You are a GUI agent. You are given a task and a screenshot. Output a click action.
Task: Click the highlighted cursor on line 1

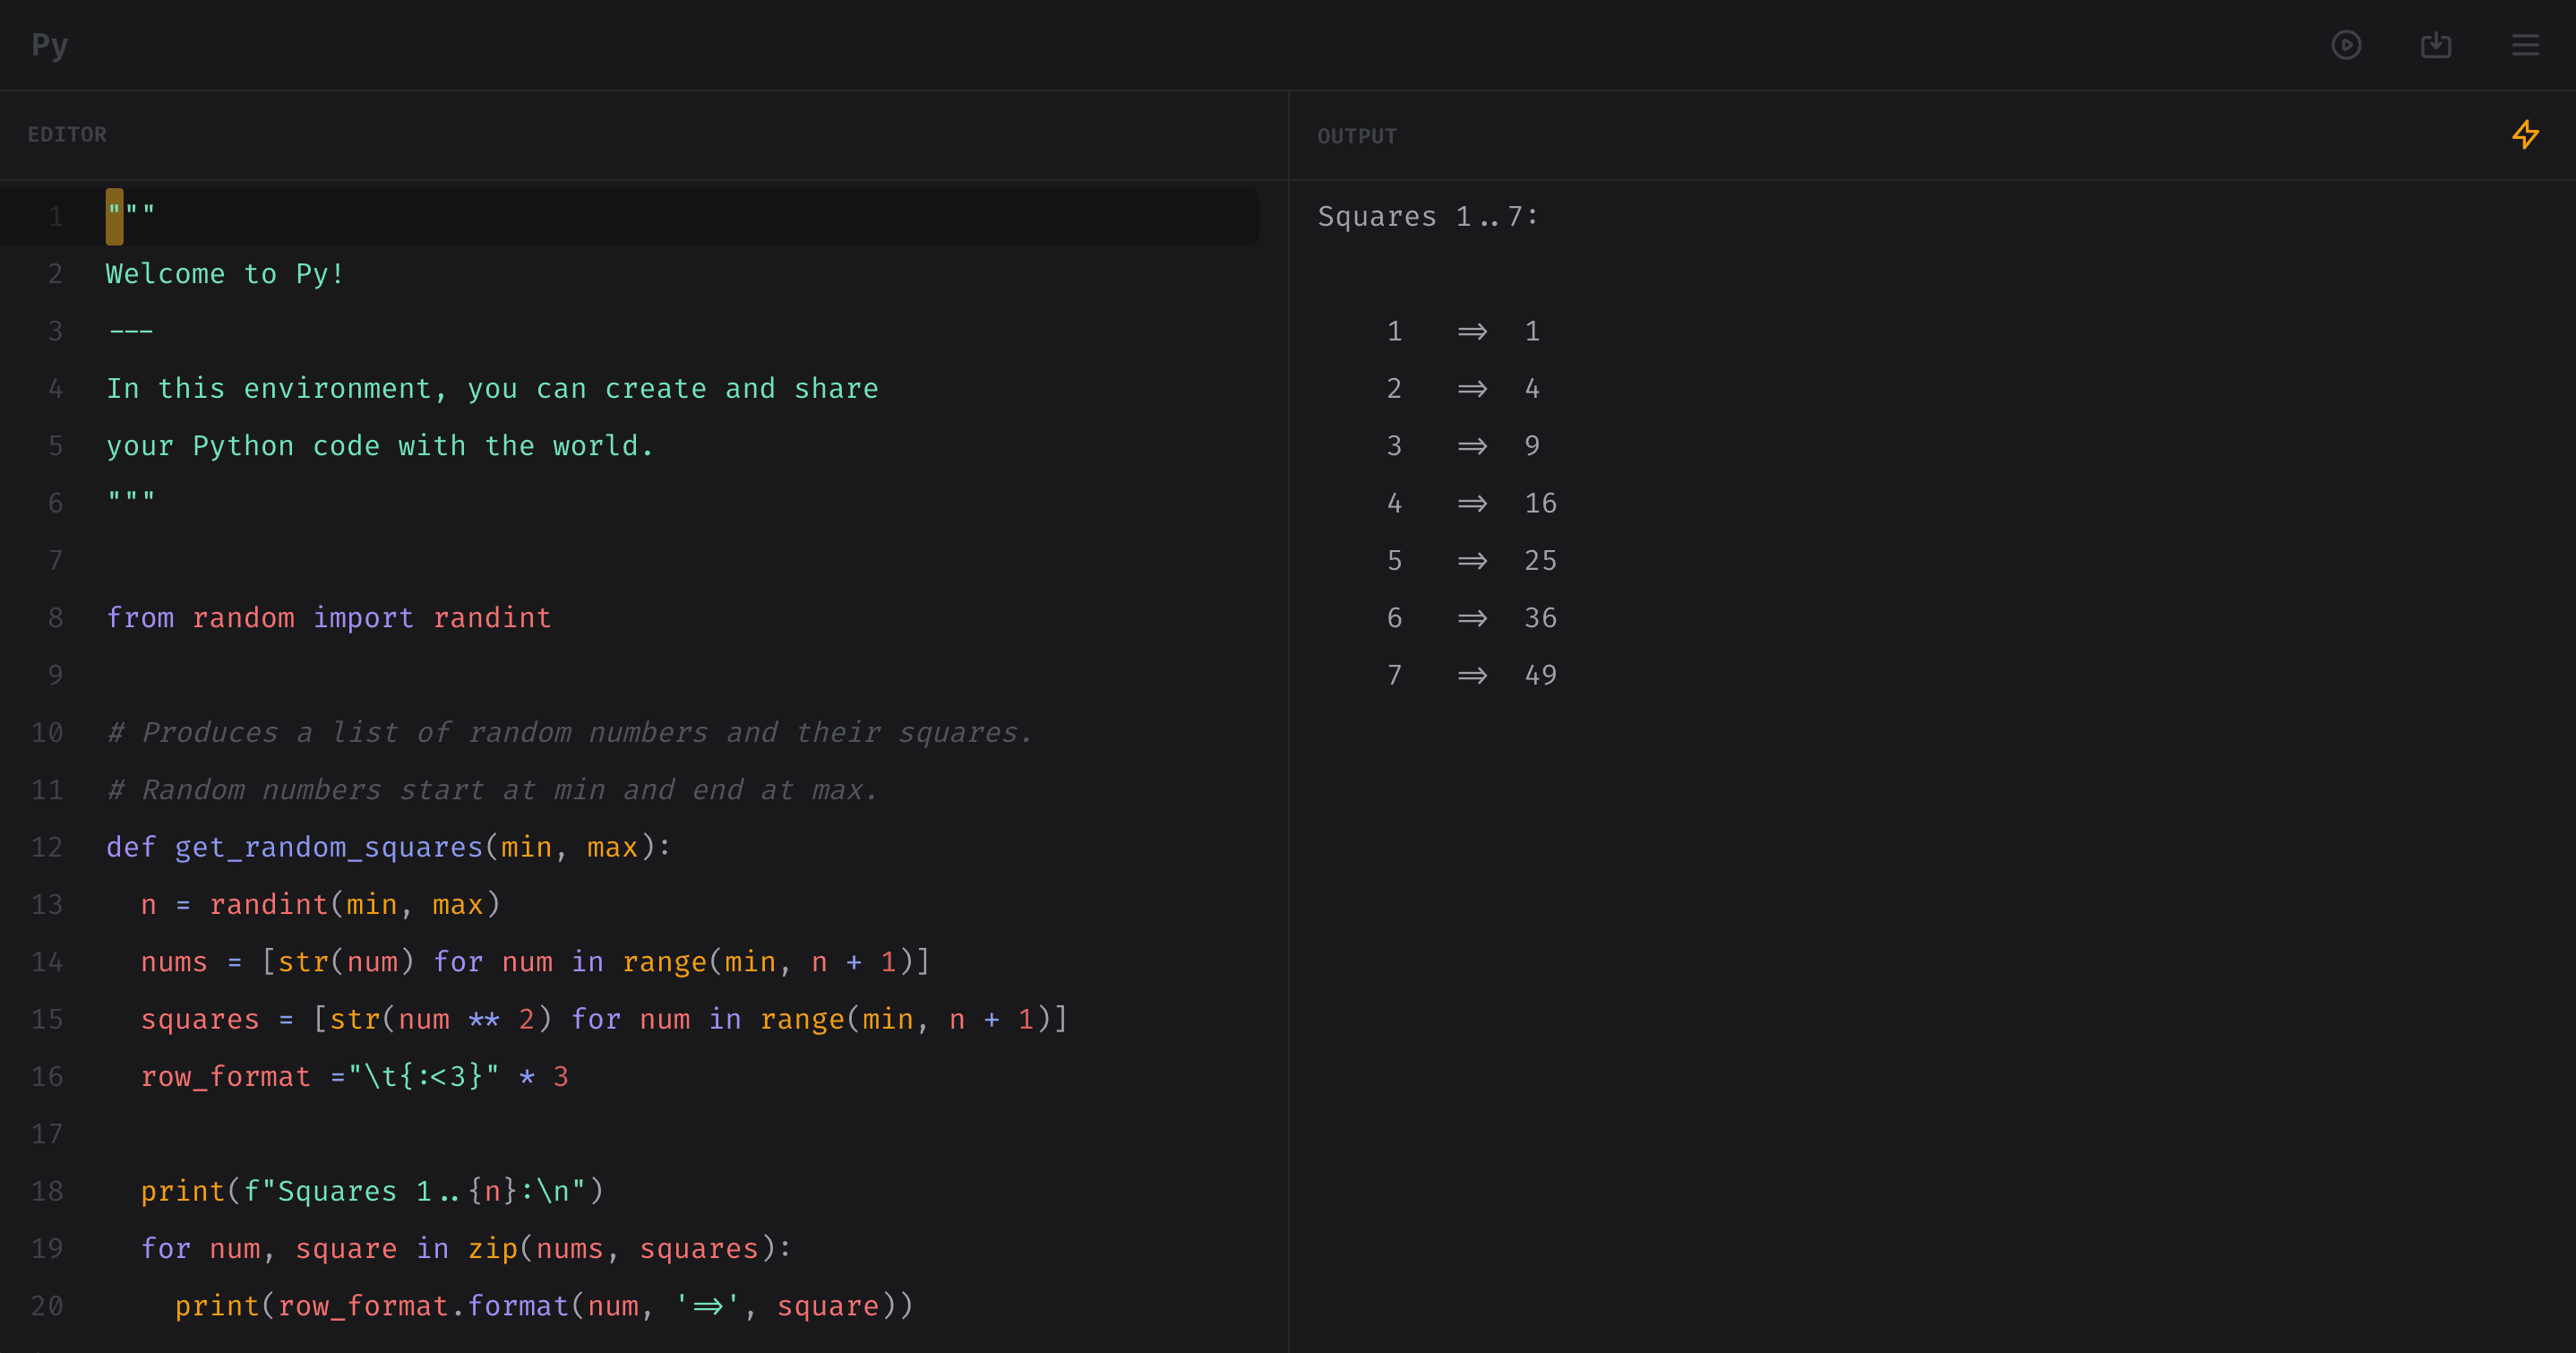click(115, 216)
